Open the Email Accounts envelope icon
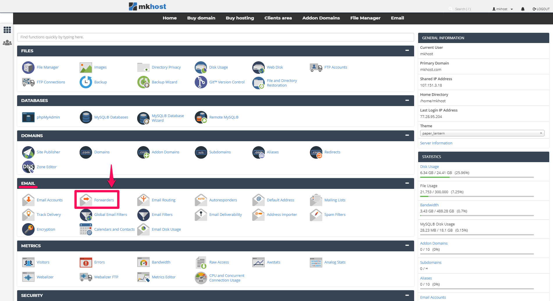The height and width of the screenshot is (301, 553). point(28,200)
